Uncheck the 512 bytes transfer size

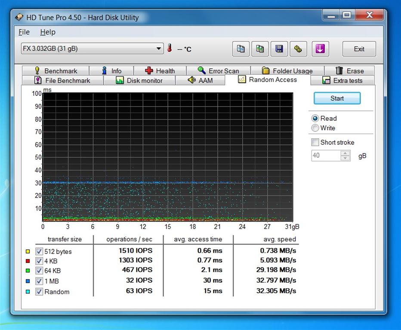(x=40, y=251)
